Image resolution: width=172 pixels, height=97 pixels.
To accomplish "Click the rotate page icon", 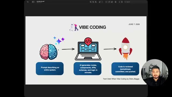I will tap(109, 2).
